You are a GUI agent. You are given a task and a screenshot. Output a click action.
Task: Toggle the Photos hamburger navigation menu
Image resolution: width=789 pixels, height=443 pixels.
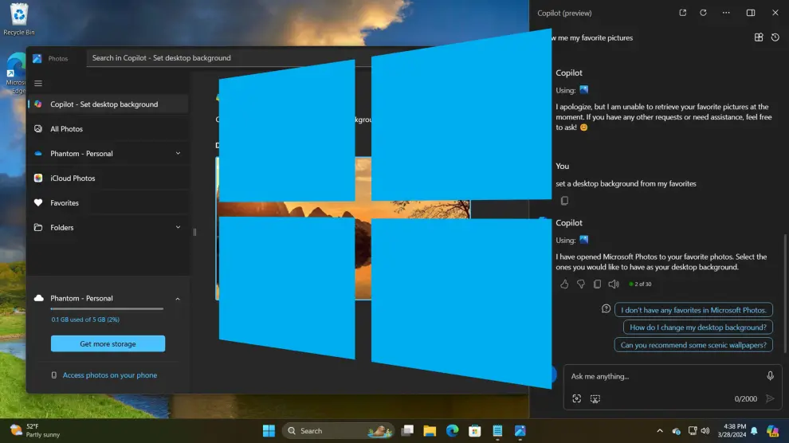pyautogui.click(x=38, y=83)
